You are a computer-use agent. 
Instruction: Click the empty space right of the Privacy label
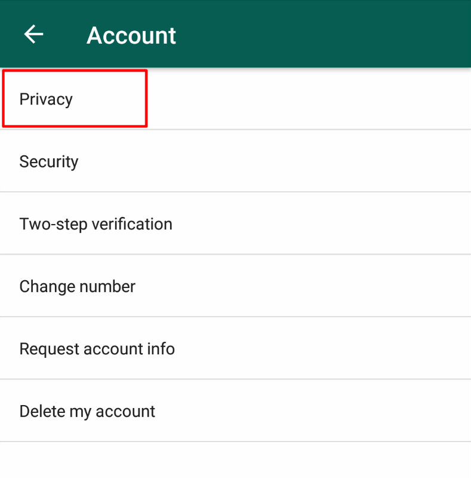click(307, 99)
